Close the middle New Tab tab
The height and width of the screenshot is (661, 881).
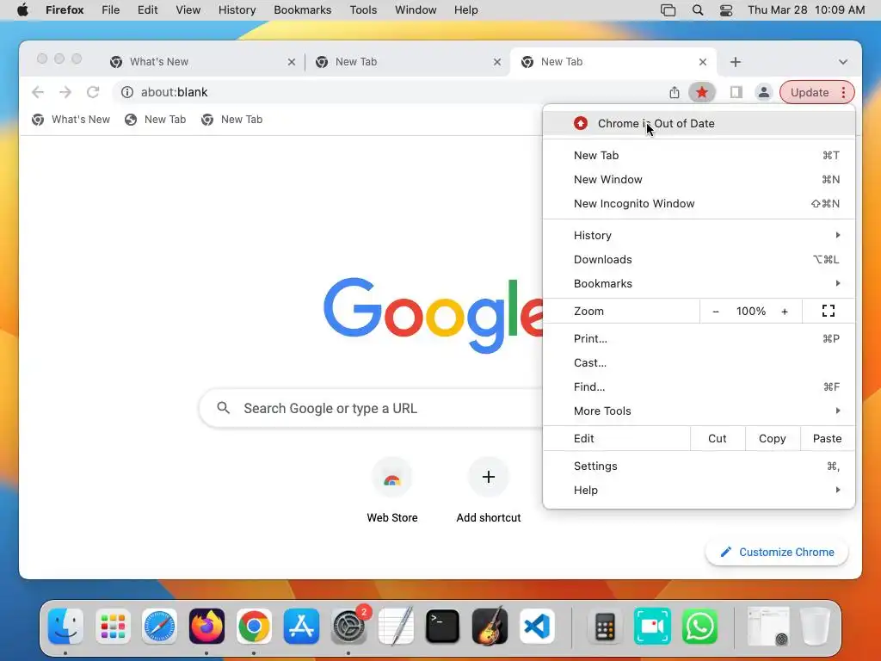pos(497,62)
